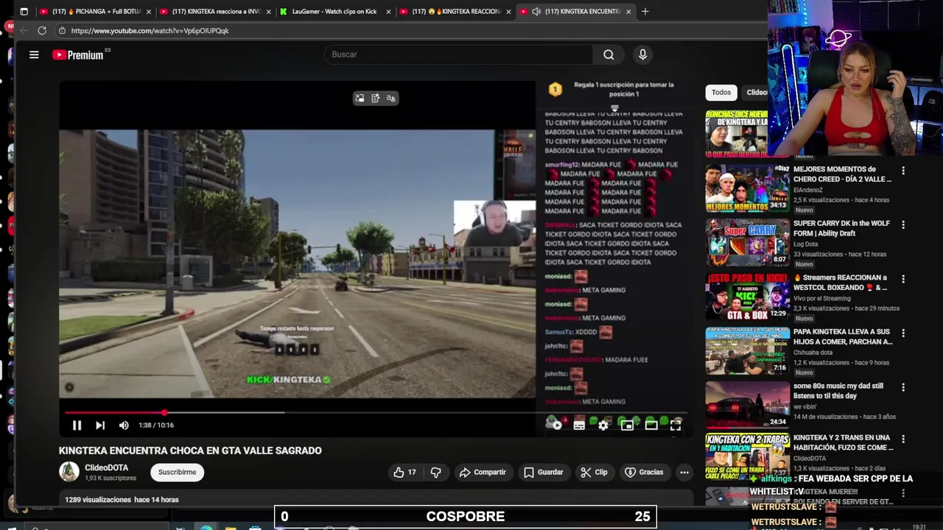Toggle subtitles in player controls
This screenshot has width=943, height=530.
point(579,425)
